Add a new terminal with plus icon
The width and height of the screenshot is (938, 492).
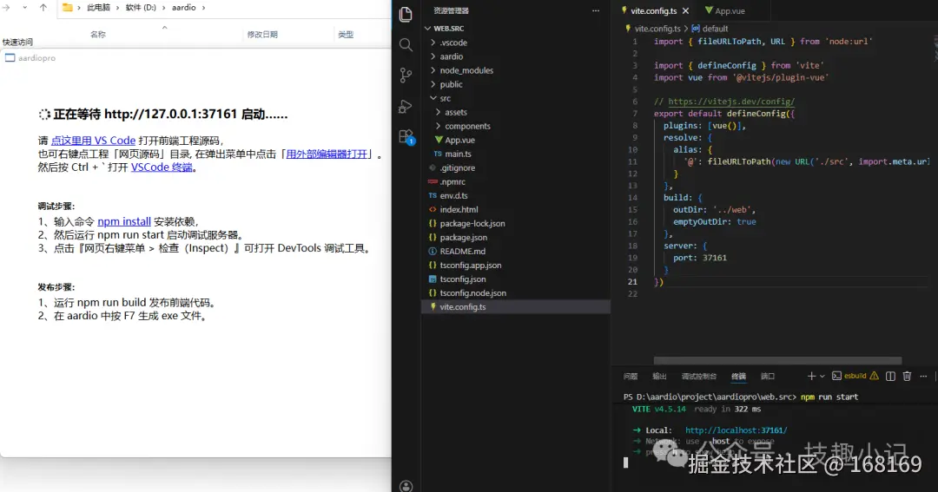[x=811, y=376]
